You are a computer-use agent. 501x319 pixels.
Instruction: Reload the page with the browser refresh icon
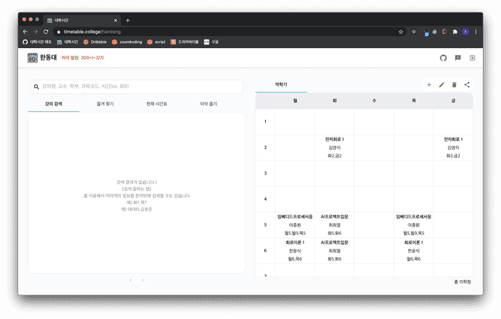(x=46, y=32)
